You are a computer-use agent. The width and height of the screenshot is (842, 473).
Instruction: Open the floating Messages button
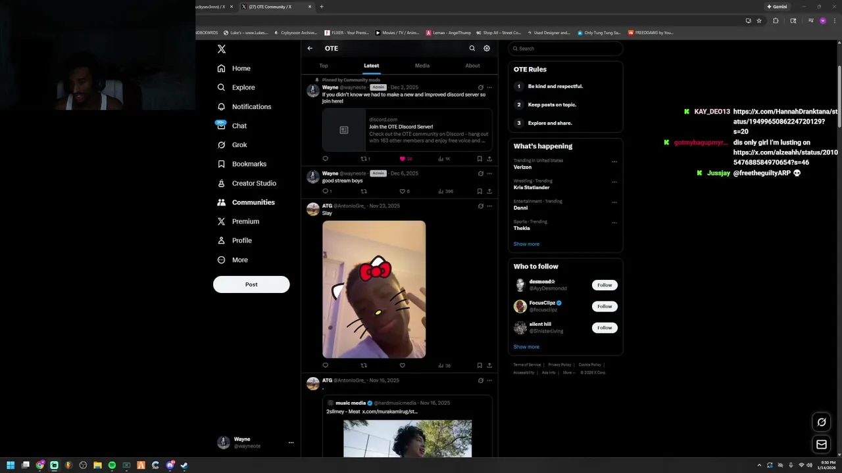click(822, 445)
